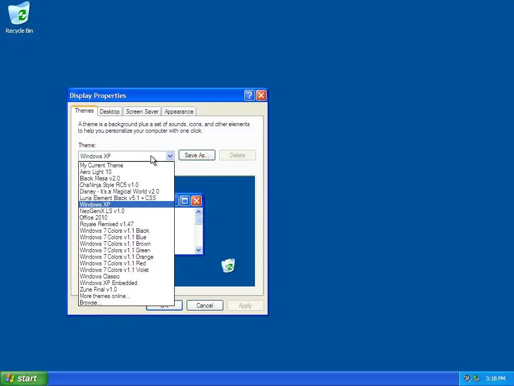Select Windows 7 Colors v1.1 Orange
This screenshot has width=514, height=386.
point(126,257)
